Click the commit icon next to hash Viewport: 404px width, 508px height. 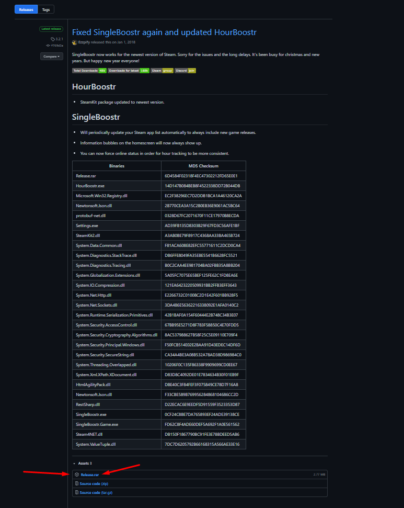48,46
